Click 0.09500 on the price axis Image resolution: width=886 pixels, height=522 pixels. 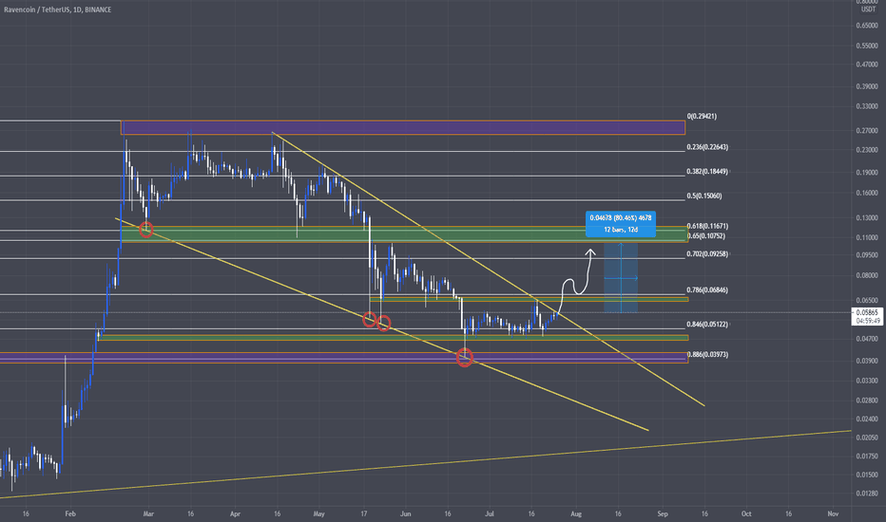(x=867, y=255)
